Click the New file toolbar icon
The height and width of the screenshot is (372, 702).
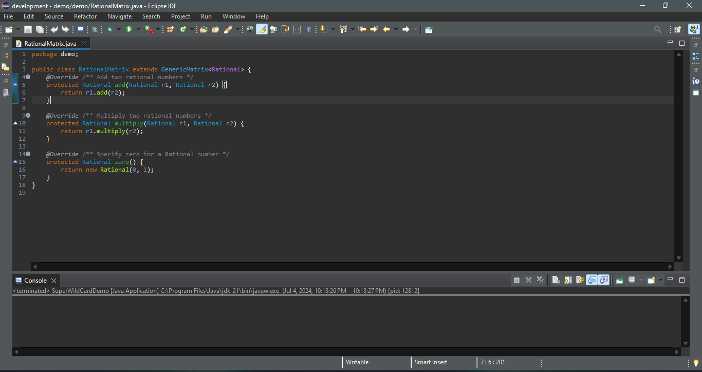[x=8, y=30]
